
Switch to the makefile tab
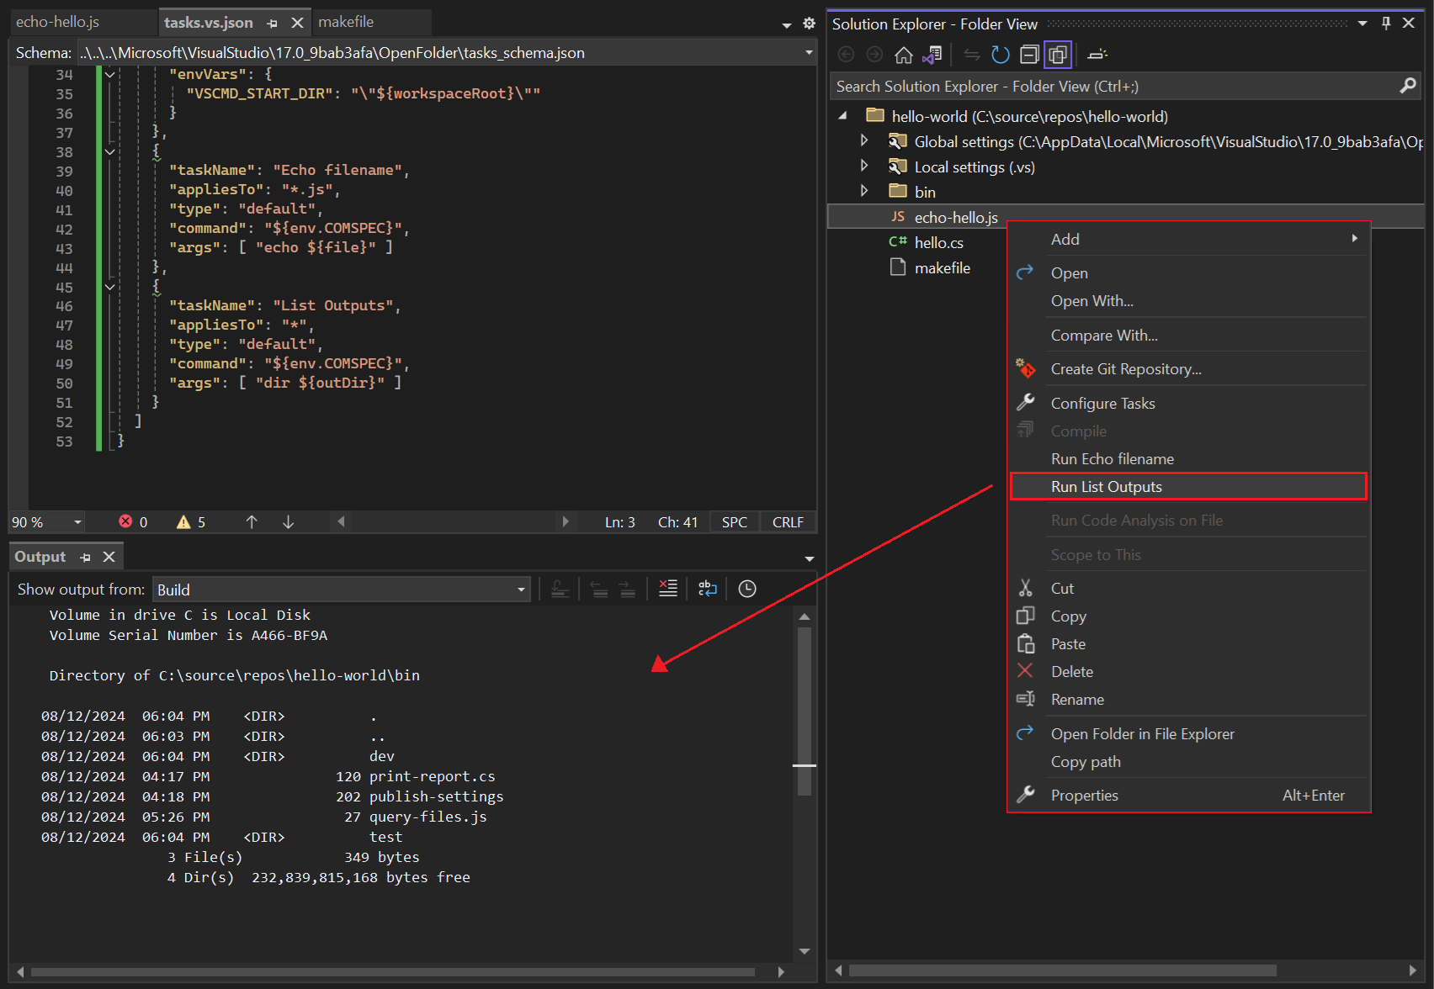coord(346,22)
